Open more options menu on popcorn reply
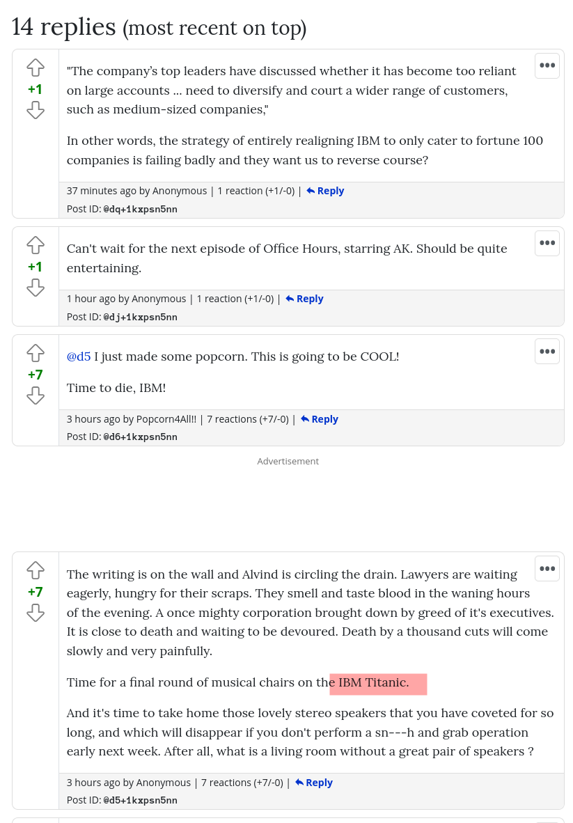 pos(547,351)
